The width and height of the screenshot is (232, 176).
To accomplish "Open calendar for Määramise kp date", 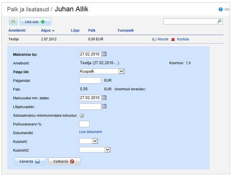I will pyautogui.click(x=104, y=54).
